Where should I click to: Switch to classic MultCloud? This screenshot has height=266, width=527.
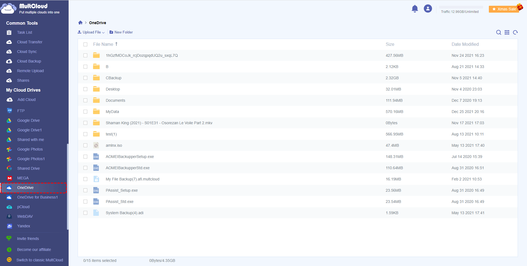(40, 260)
